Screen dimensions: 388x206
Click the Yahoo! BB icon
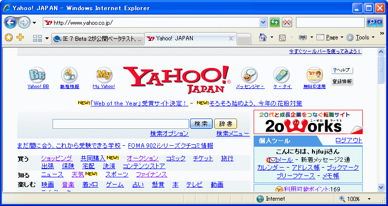coord(37,75)
